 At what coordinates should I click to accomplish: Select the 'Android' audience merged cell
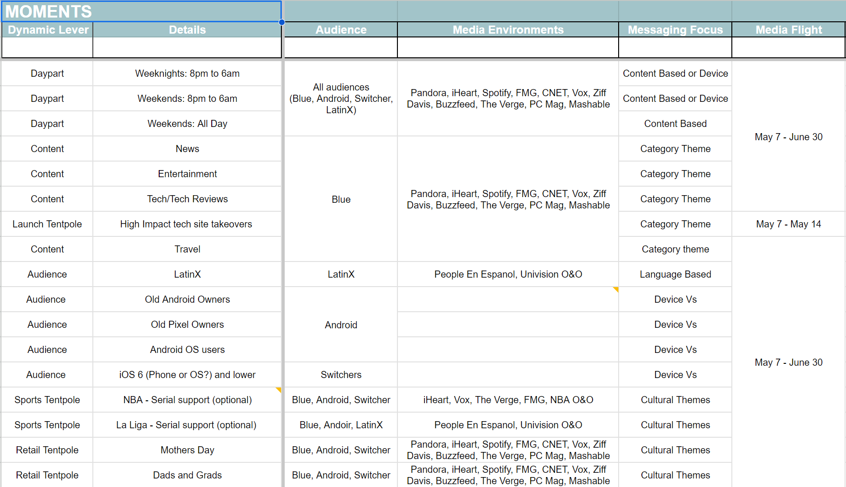[341, 325]
